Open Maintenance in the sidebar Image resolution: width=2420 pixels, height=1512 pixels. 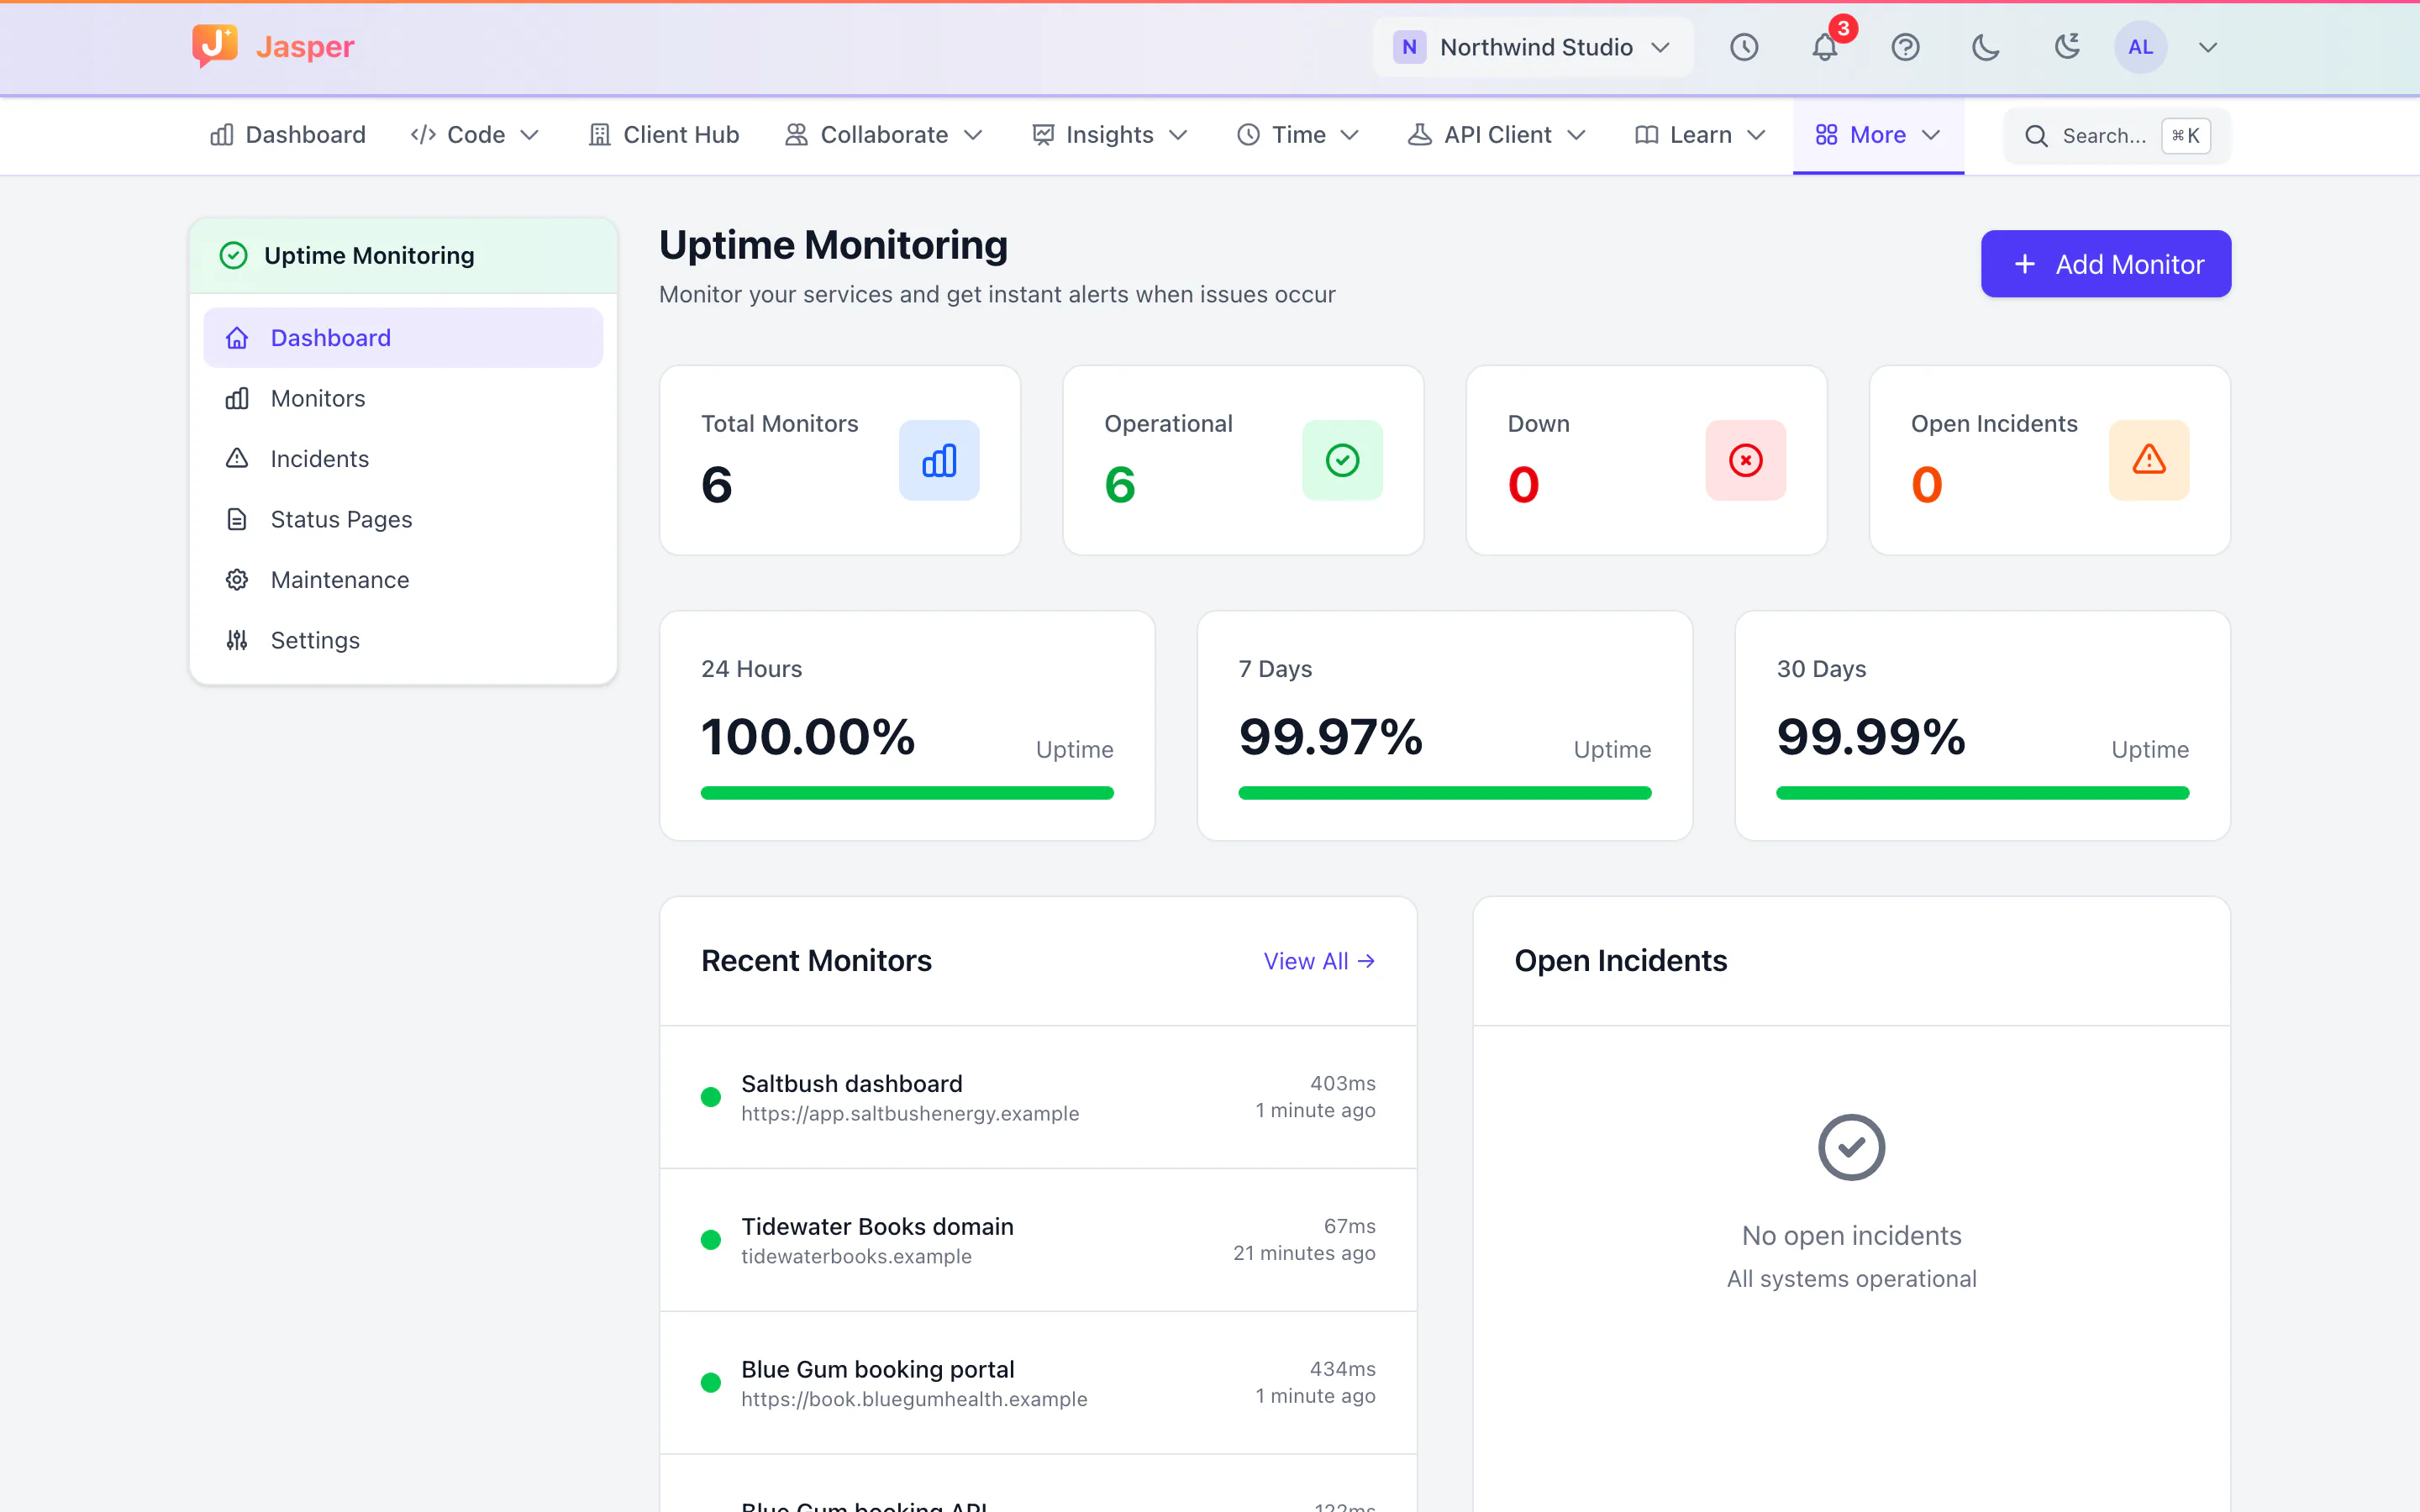click(403, 579)
